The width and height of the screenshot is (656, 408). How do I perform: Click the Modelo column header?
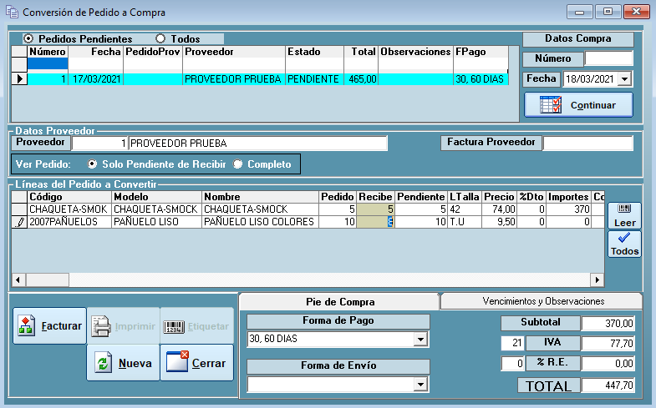click(x=156, y=197)
